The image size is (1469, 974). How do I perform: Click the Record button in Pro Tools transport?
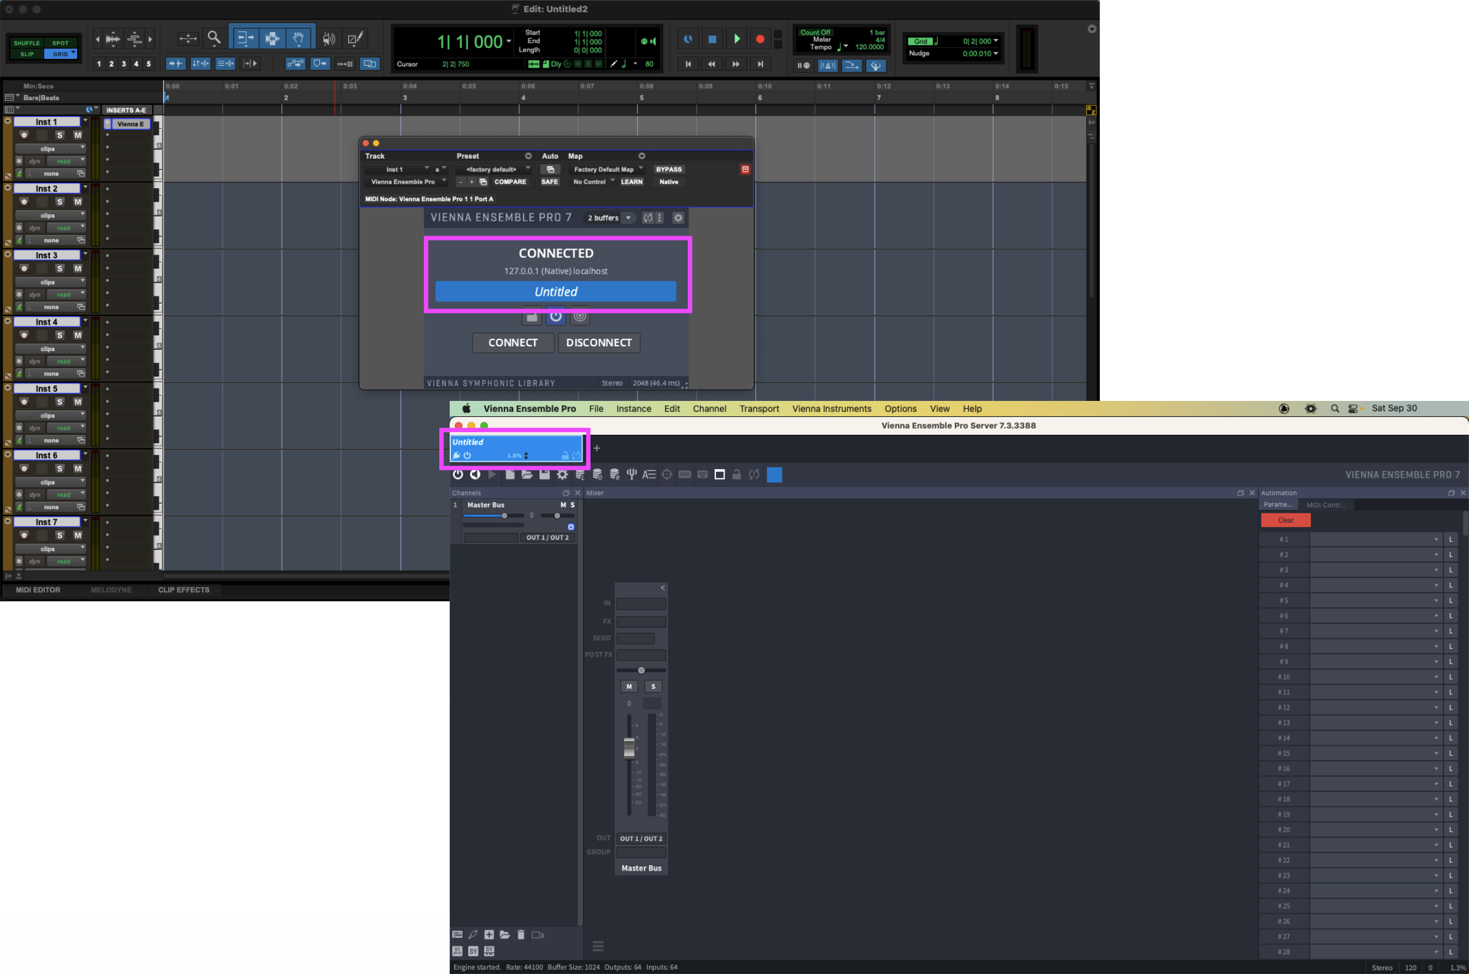coord(759,39)
